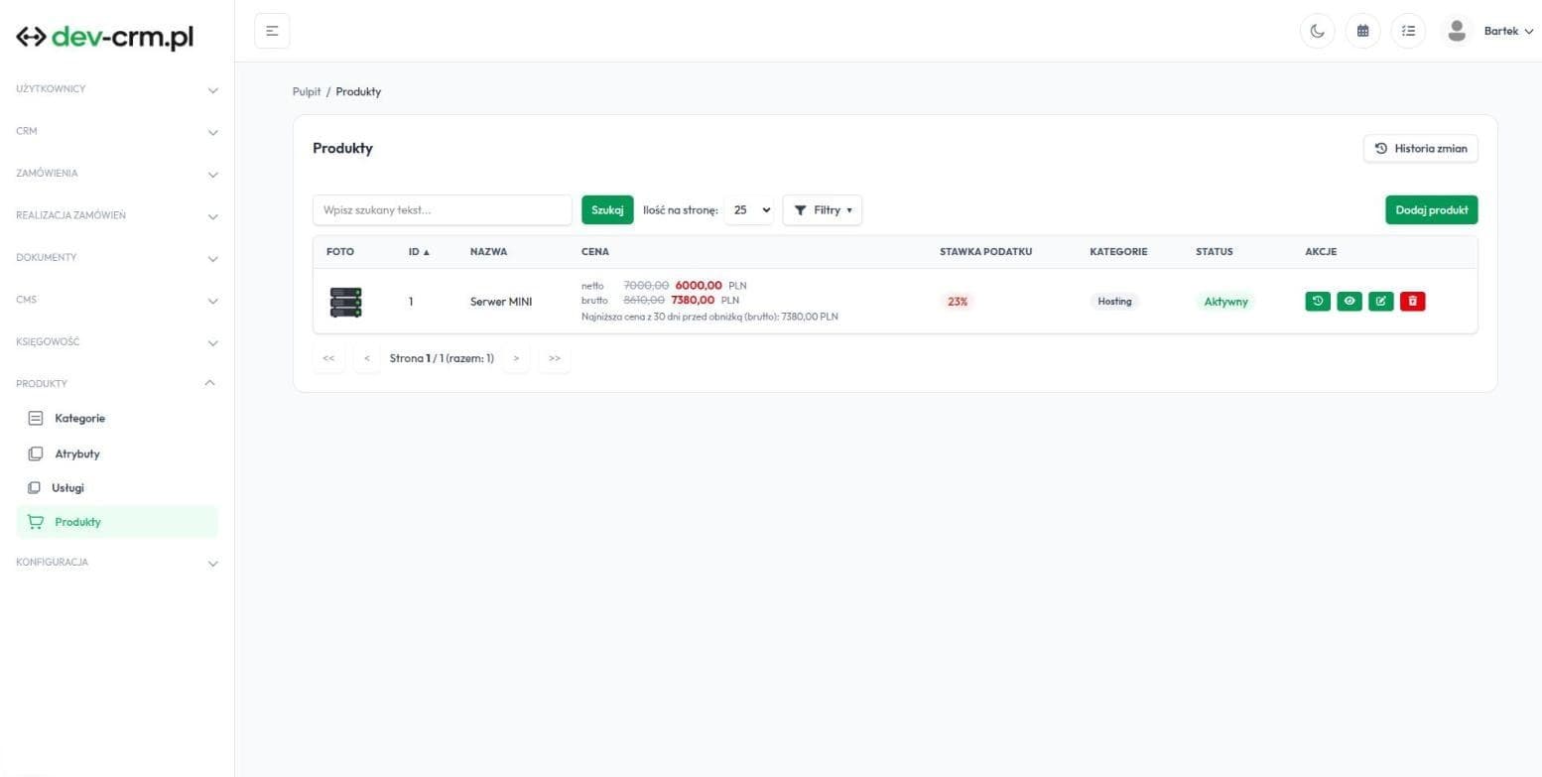Expand the Konfiguracja sidebar section

coord(117,563)
